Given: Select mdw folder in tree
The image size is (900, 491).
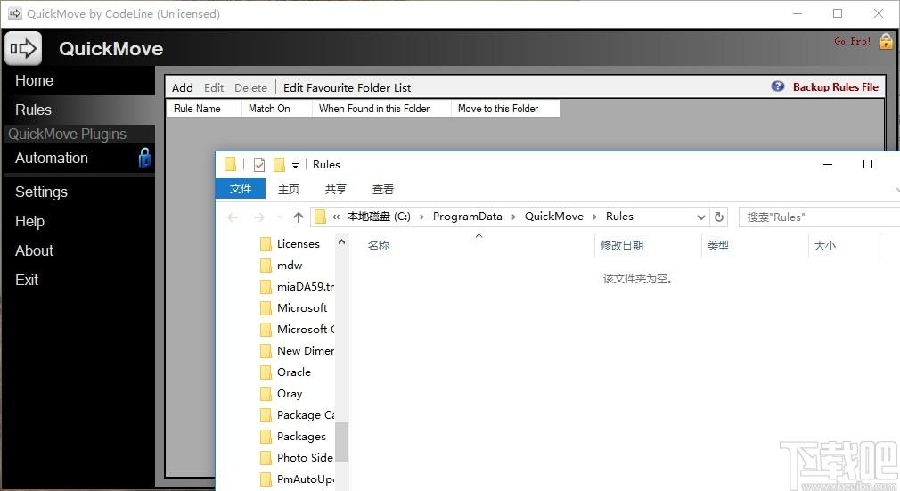Looking at the screenshot, I should pos(281,266).
